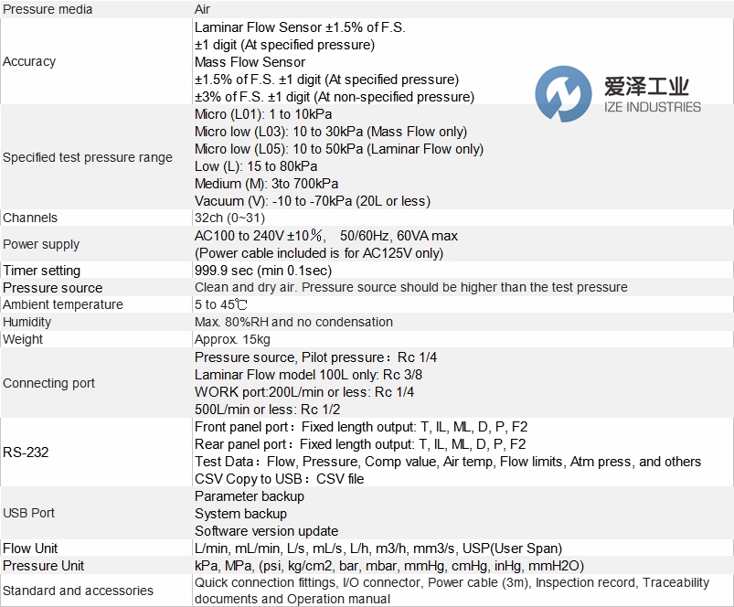
Task: Select the Vacuum (V) pressure range line
Action: 312,201
